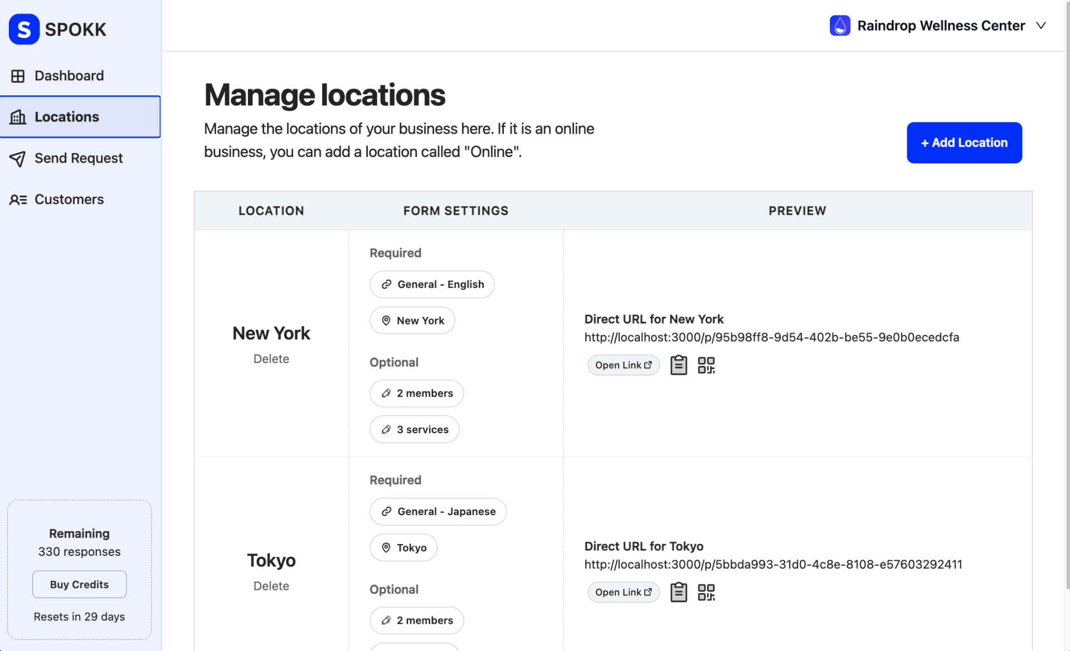Open Link for Tokyo
The image size is (1070, 651).
click(x=623, y=592)
